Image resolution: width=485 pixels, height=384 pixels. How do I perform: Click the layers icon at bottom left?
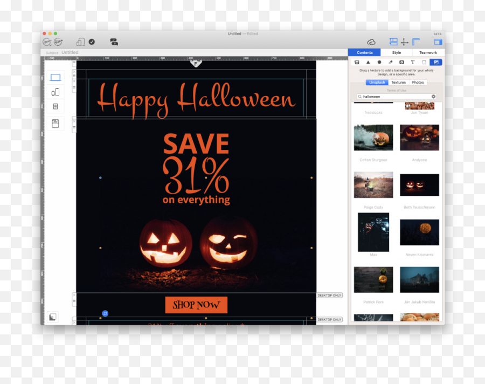click(x=53, y=317)
